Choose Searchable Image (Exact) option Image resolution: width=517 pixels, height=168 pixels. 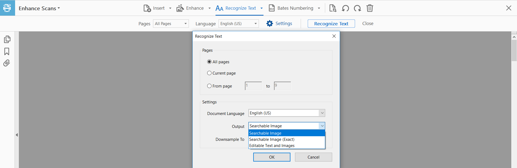pos(272,139)
